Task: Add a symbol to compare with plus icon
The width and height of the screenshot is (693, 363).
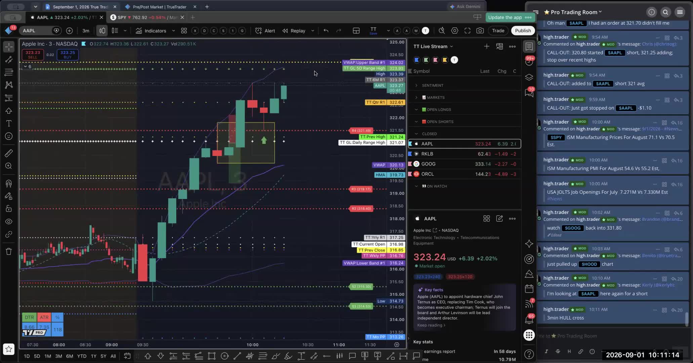Action: [69, 31]
